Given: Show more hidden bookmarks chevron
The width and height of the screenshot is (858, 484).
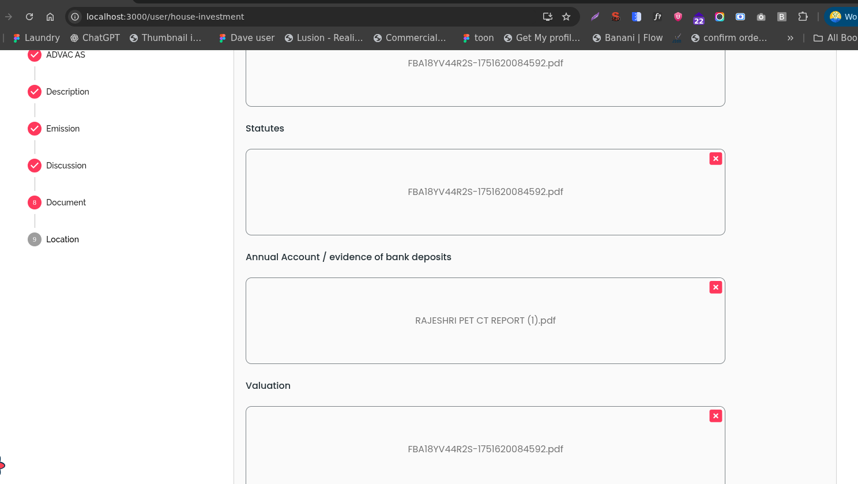Looking at the screenshot, I should [x=790, y=38].
